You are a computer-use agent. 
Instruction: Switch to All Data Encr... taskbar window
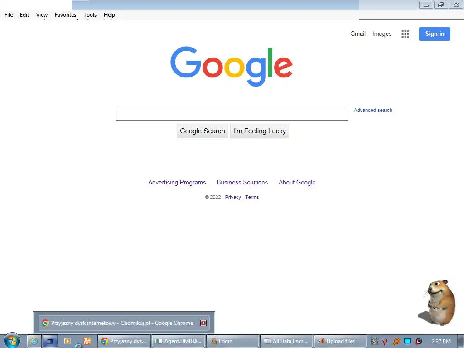[286, 341]
